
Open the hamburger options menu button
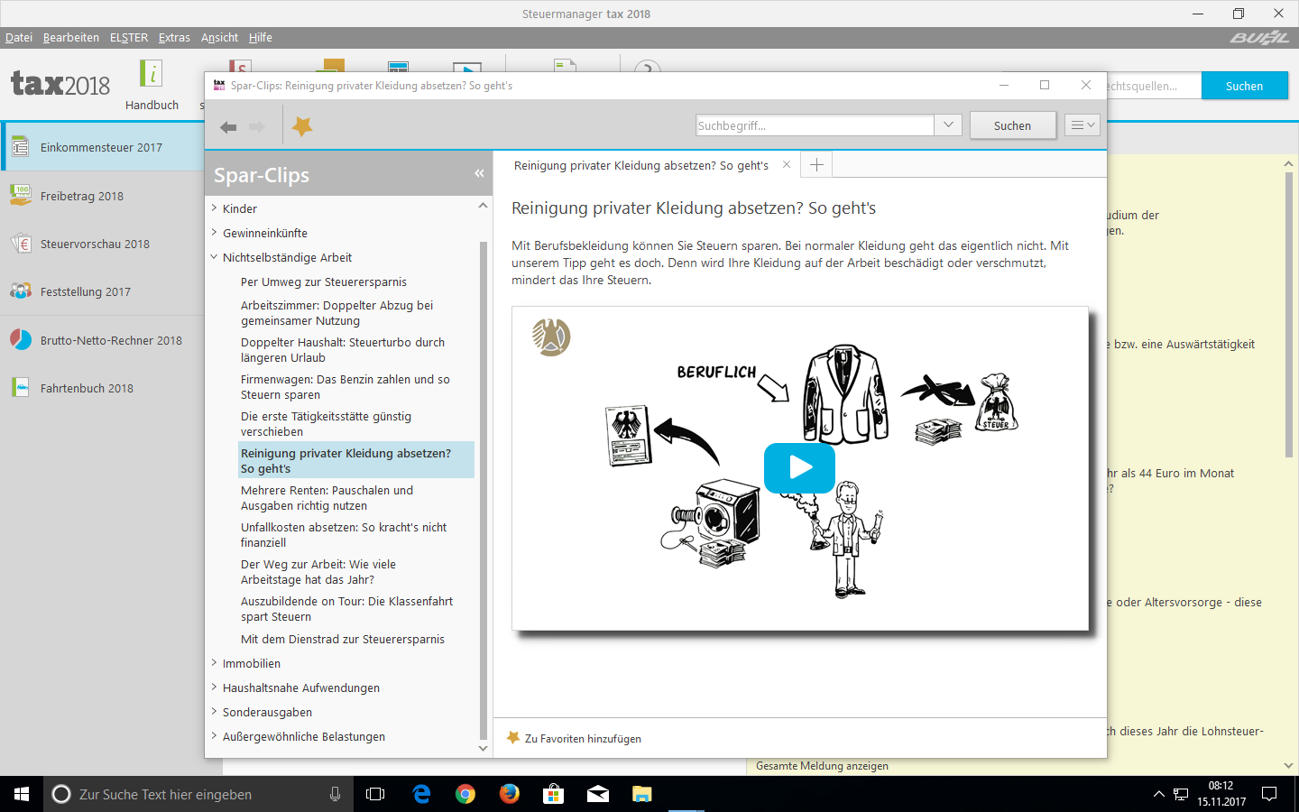point(1082,125)
